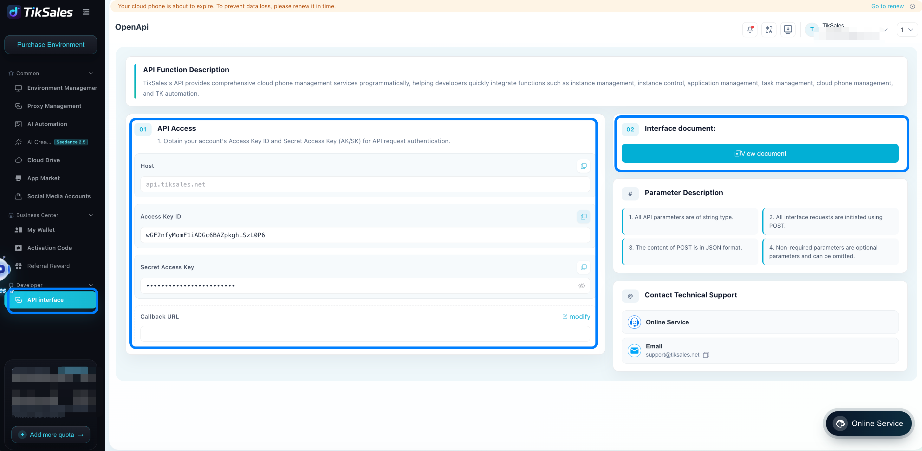Click Add more quota button
Image resolution: width=922 pixels, height=451 pixels.
pos(51,435)
